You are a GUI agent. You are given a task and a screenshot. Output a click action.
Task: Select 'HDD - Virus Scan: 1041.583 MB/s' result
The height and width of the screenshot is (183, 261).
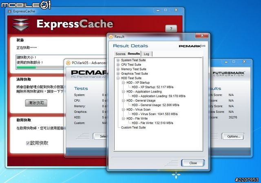[155, 114]
